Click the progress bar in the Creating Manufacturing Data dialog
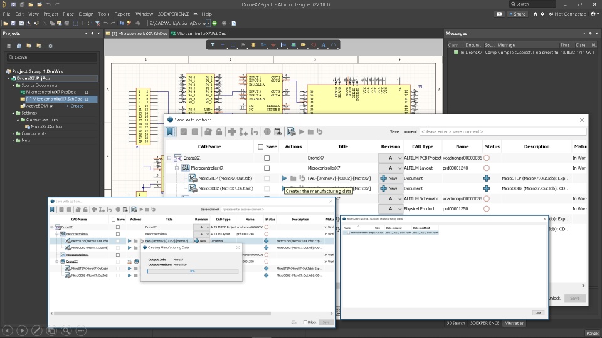 coord(193,271)
